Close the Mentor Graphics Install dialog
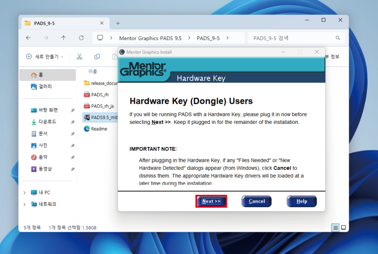The height and width of the screenshot is (254, 378). click(x=317, y=52)
